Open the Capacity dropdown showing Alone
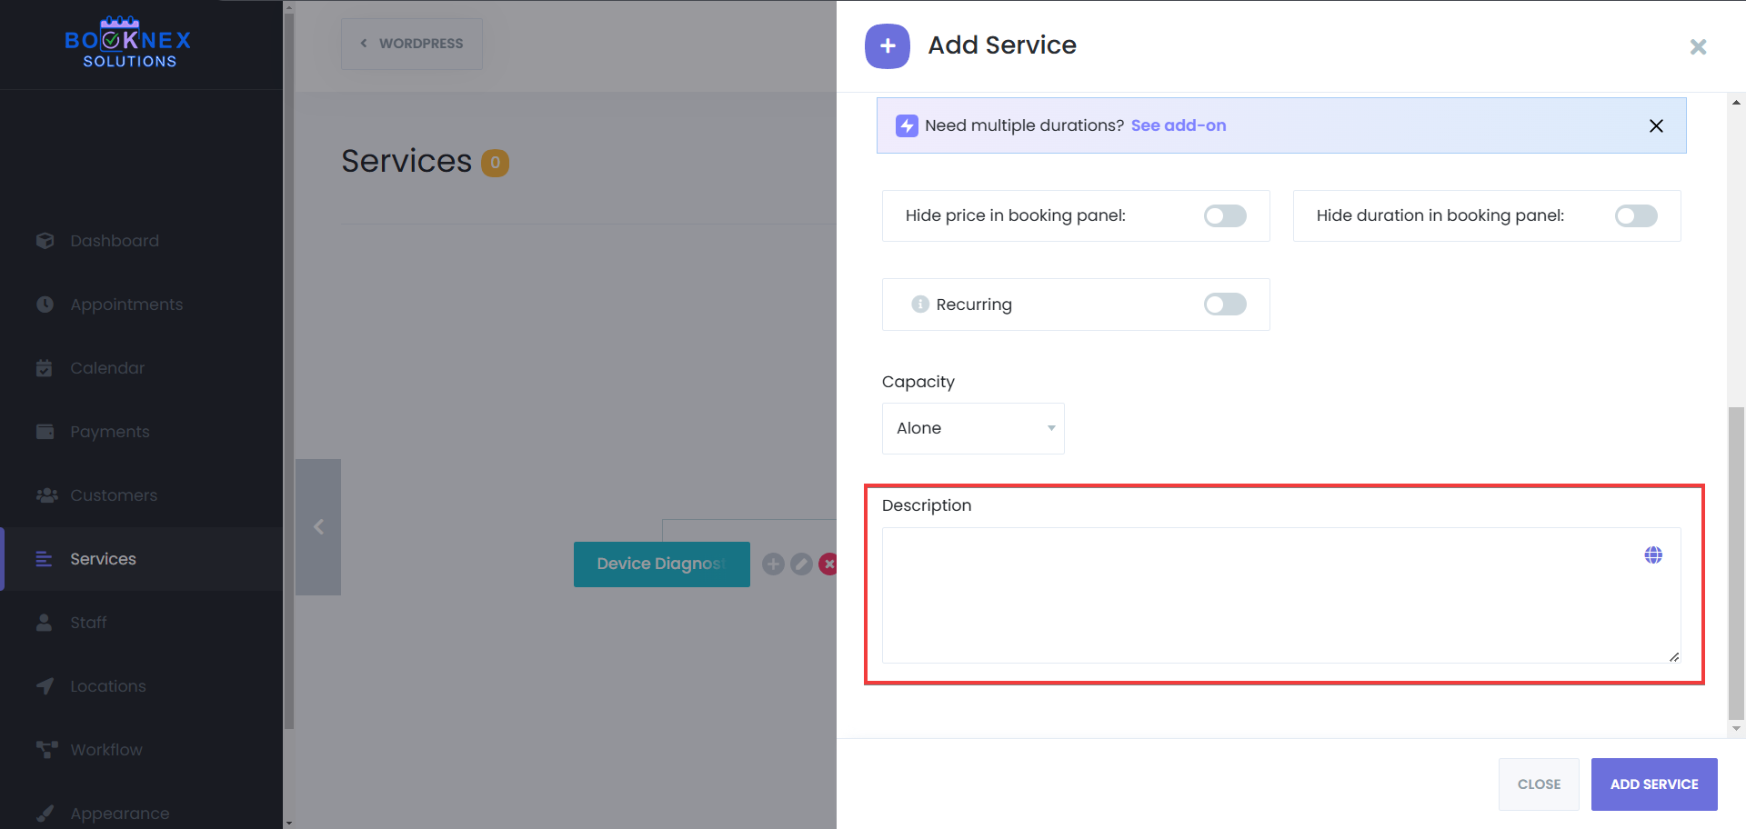 [x=972, y=428]
